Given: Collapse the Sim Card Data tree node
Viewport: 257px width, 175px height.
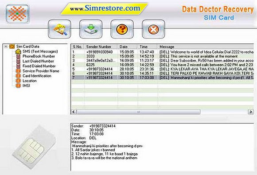Looking at the screenshot, I should pyautogui.click(x=6, y=47).
